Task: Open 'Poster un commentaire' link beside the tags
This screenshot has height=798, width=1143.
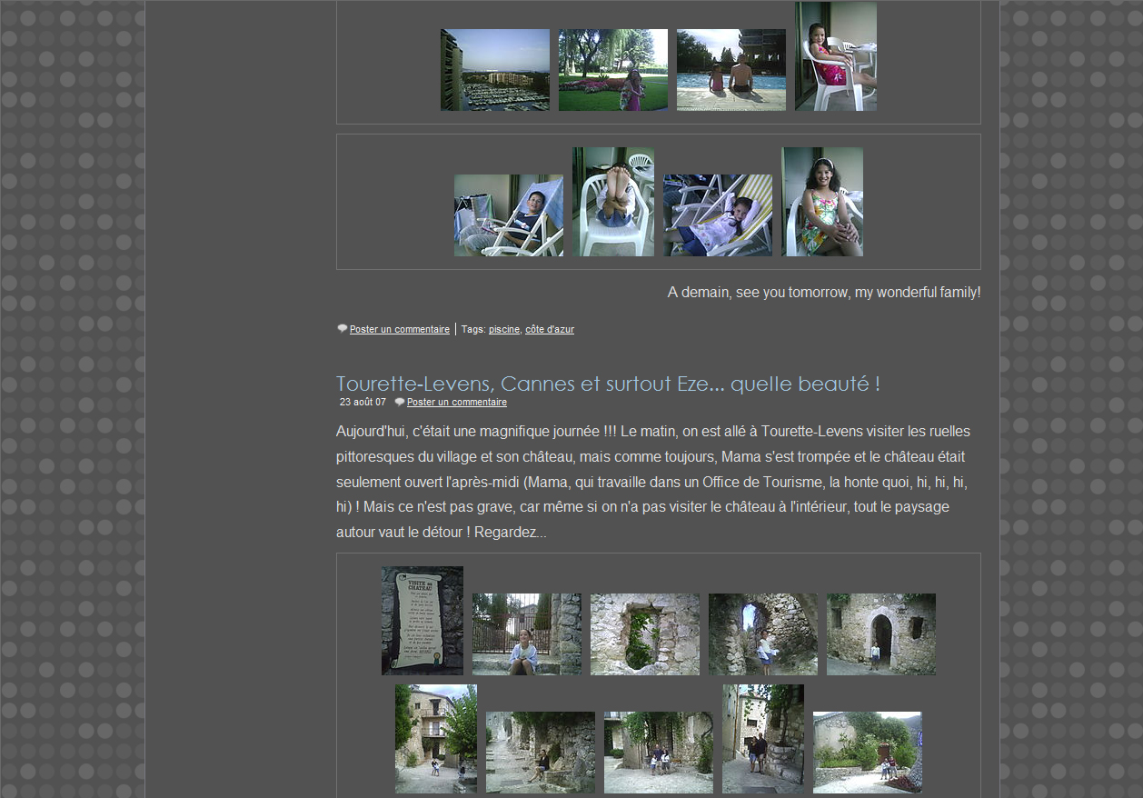Action: click(399, 329)
